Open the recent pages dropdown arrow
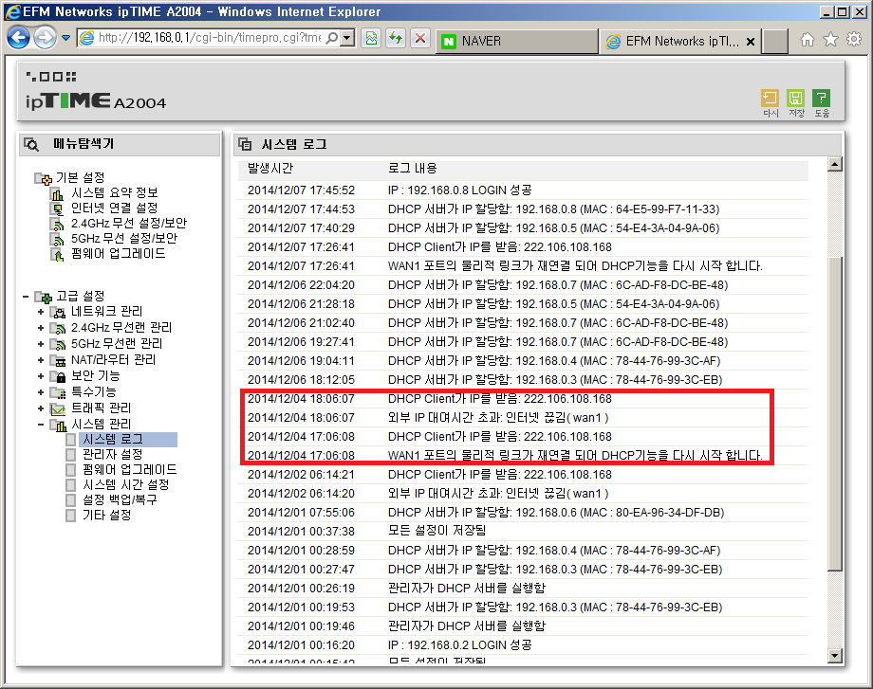This screenshot has height=689, width=873. [65, 38]
